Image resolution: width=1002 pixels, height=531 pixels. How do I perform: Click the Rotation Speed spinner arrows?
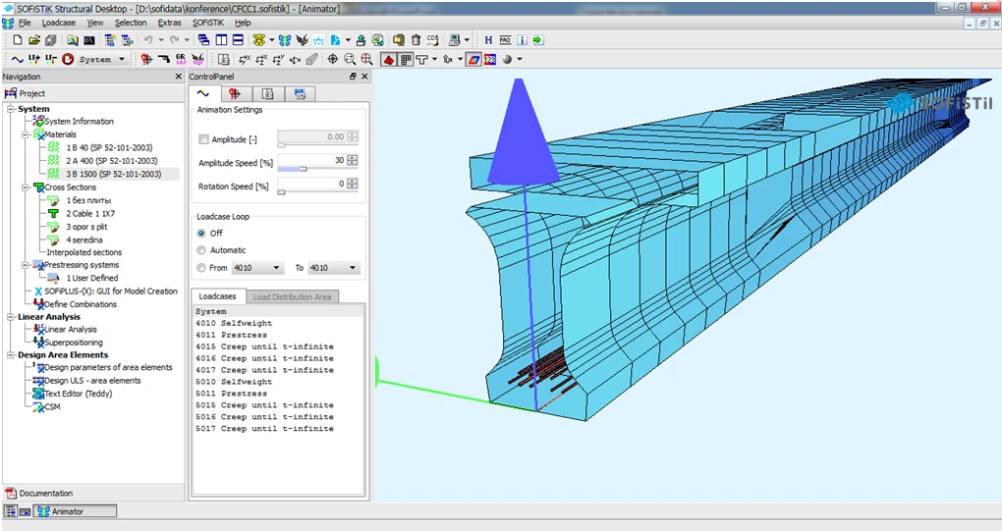pyautogui.click(x=352, y=184)
